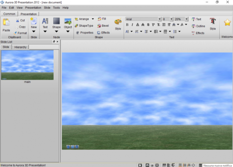Click the up arrow navigation button on slide
The image size is (233, 167).
(68, 147)
